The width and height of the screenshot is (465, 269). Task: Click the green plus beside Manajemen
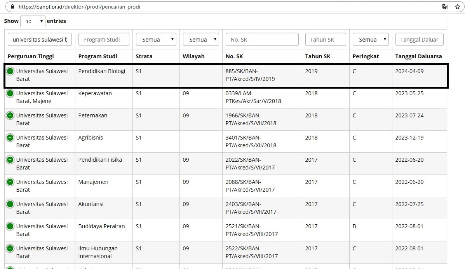(10, 182)
